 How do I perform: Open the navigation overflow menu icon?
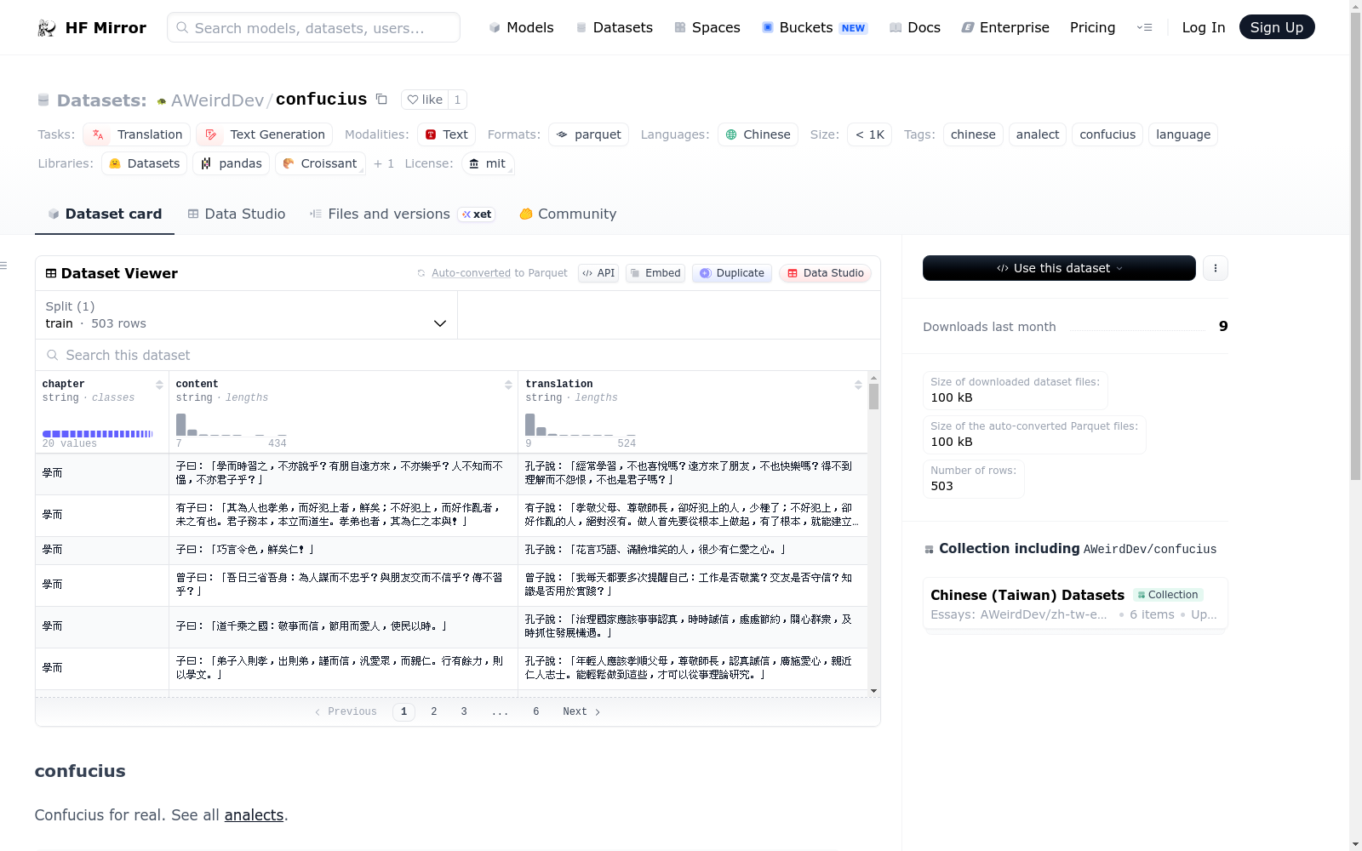1144,27
